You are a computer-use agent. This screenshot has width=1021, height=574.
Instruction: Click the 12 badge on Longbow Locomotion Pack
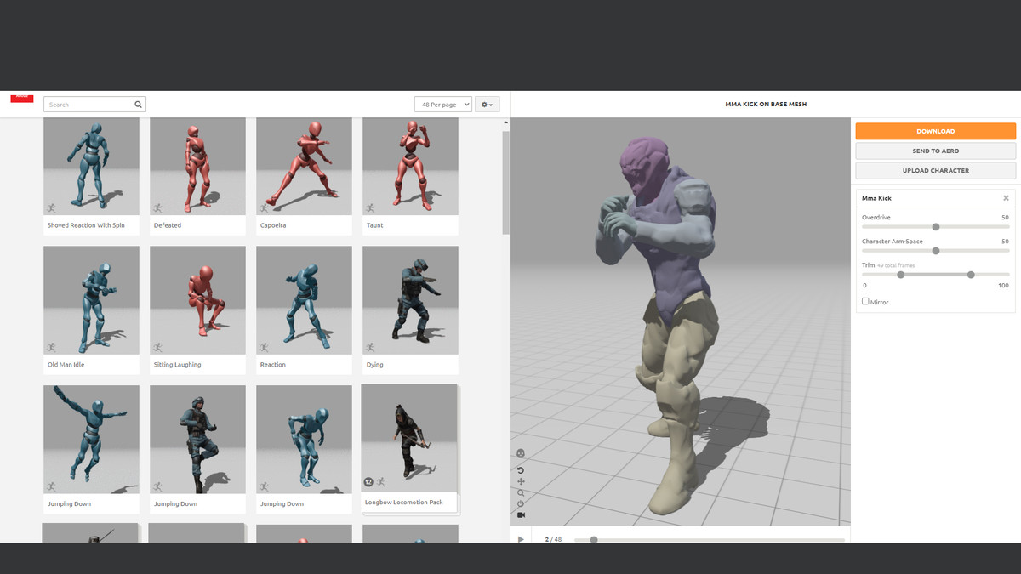click(369, 482)
